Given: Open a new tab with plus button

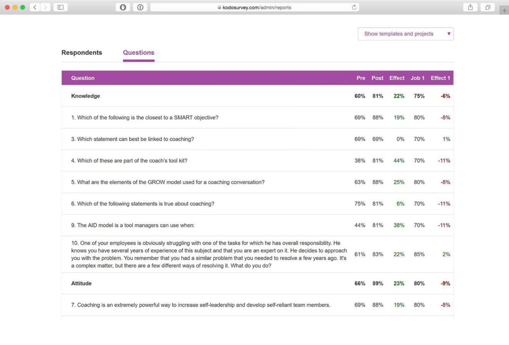Looking at the screenshot, I should [504, 11].
